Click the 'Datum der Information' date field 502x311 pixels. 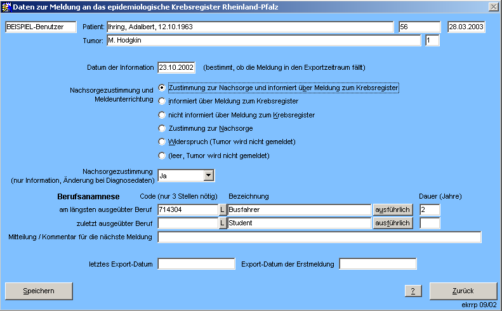pos(176,67)
